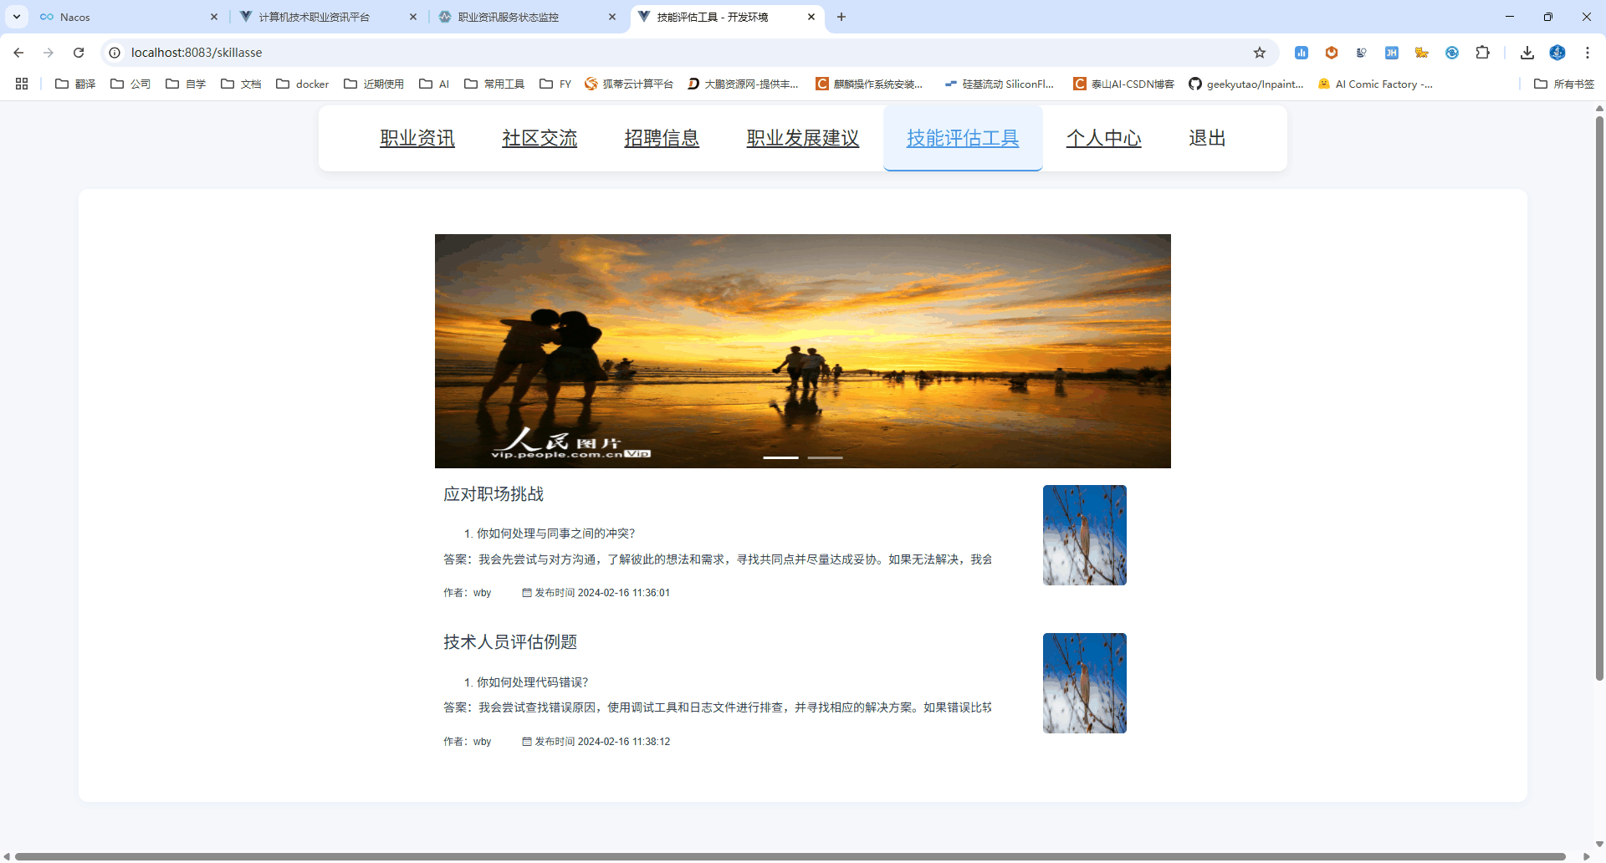Image resolution: width=1606 pixels, height=863 pixels.
Task: Click the apps grid icon in the bookmarks bar
Action: (22, 84)
